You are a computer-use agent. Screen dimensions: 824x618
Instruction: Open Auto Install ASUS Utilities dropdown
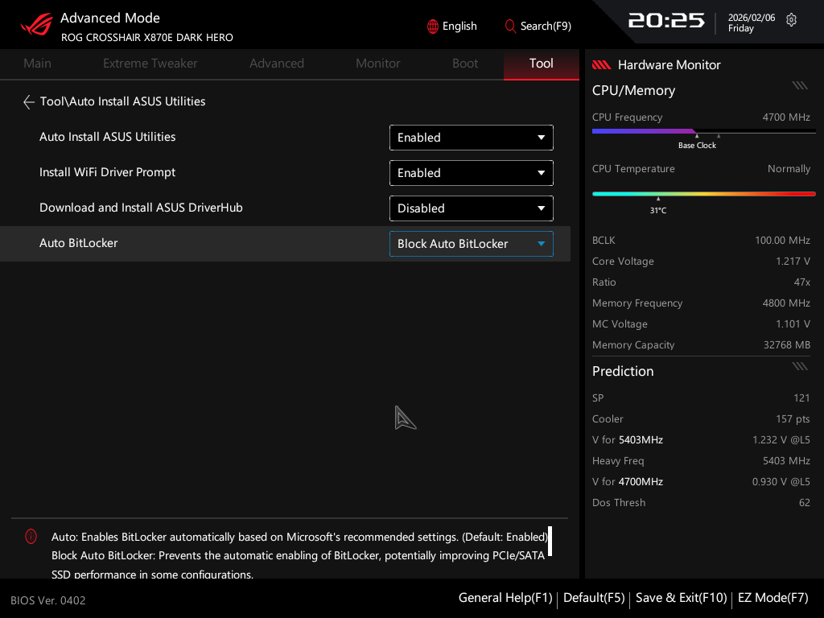pyautogui.click(x=472, y=138)
